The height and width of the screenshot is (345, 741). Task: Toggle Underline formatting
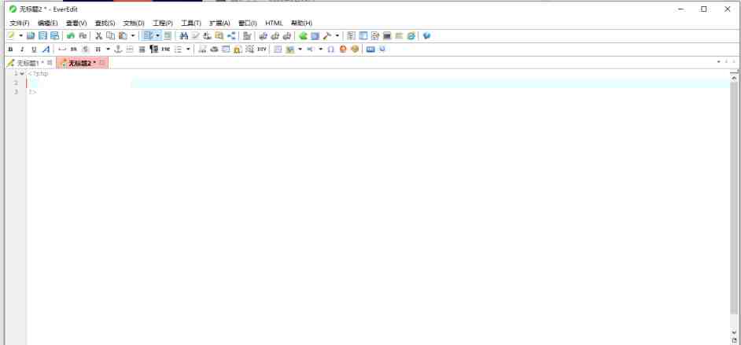point(34,50)
